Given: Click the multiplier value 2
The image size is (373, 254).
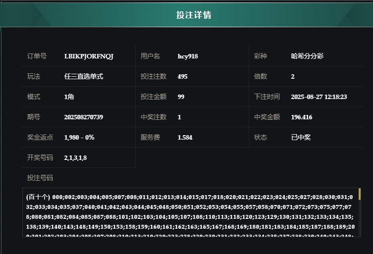Looking at the screenshot, I should pos(293,77).
